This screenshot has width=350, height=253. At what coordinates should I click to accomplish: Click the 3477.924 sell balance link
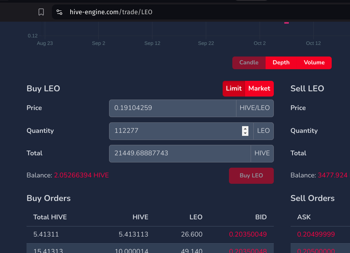(x=333, y=175)
